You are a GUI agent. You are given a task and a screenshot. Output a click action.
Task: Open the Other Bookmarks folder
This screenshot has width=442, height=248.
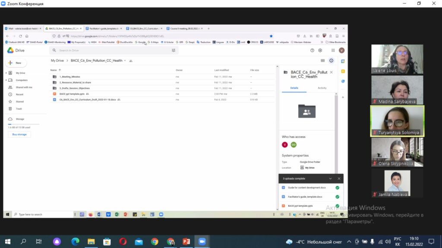click(x=335, y=42)
